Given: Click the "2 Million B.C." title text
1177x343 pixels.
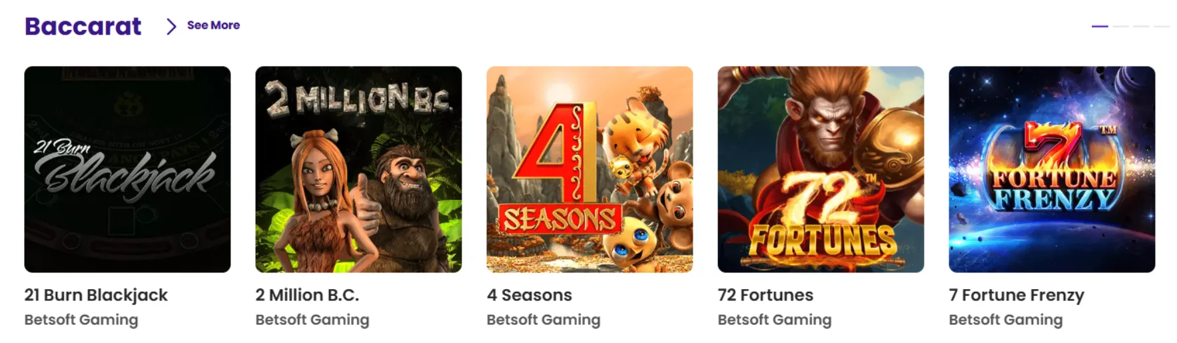Looking at the screenshot, I should [x=307, y=295].
